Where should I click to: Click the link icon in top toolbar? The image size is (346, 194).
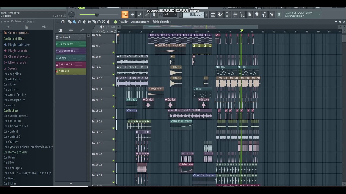(x=147, y=15)
